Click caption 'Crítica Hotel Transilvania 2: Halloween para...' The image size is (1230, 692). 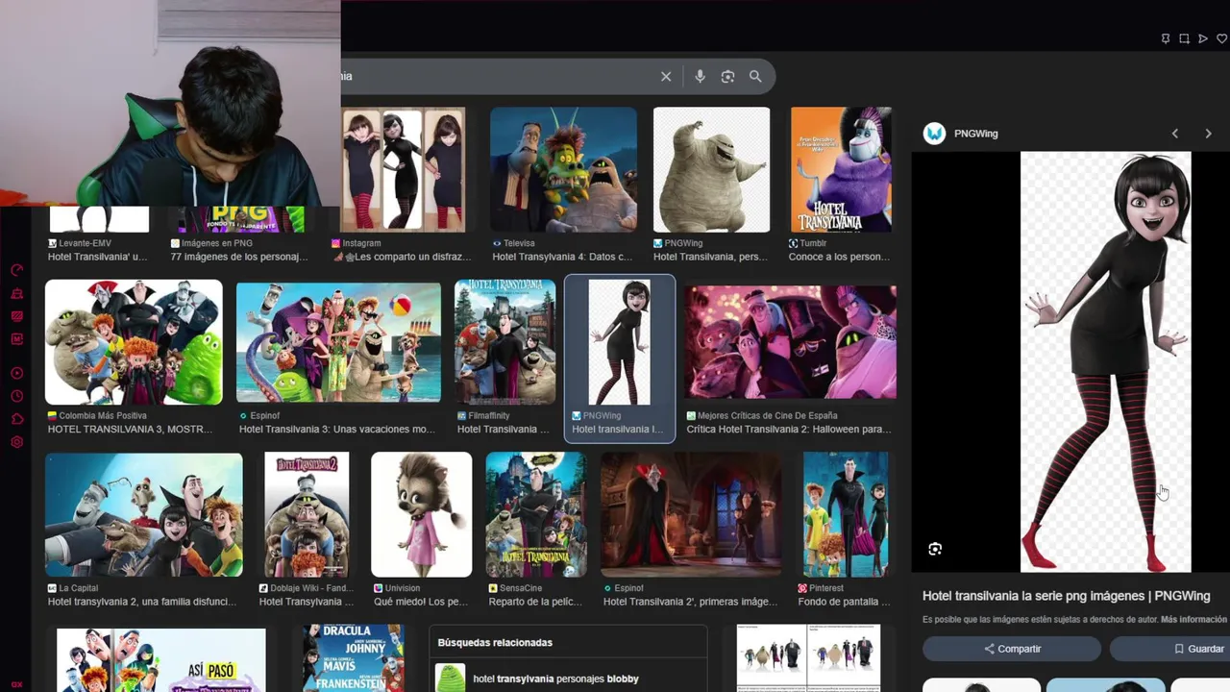click(x=789, y=430)
